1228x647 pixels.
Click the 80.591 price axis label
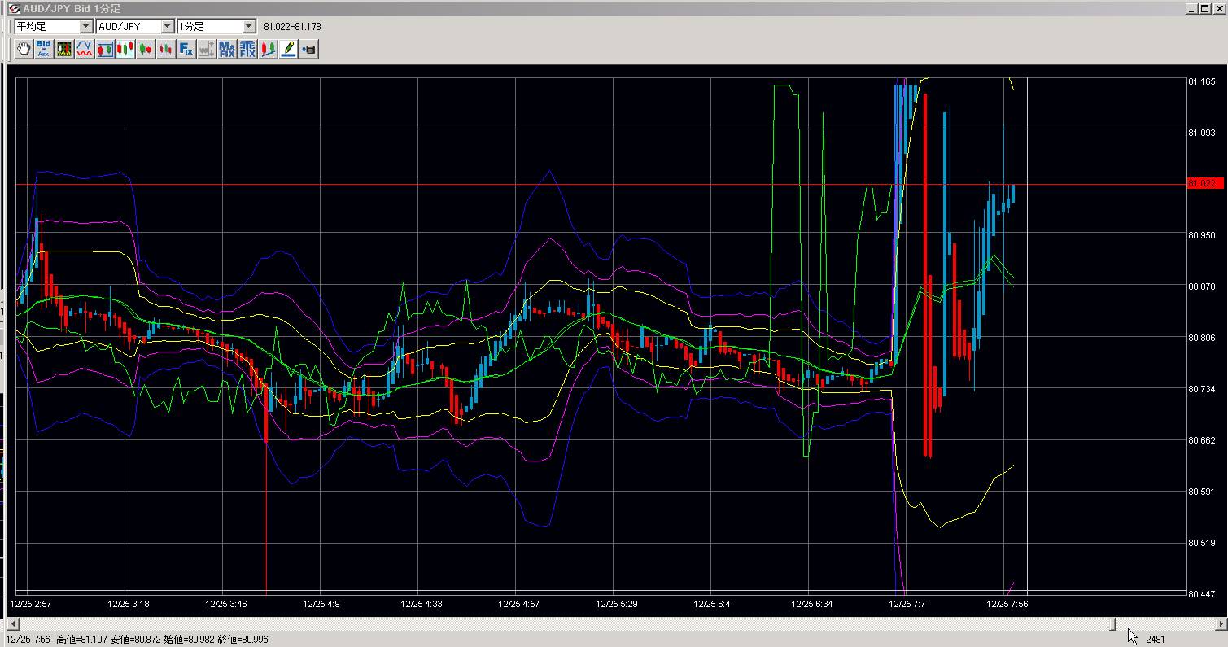click(x=1202, y=492)
